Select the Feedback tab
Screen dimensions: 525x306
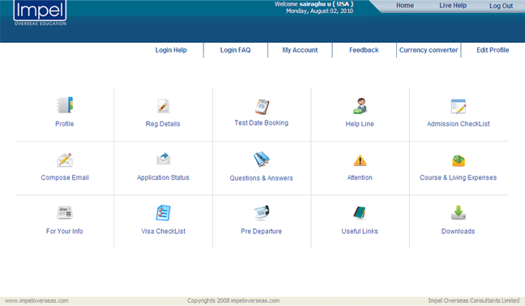coord(364,50)
